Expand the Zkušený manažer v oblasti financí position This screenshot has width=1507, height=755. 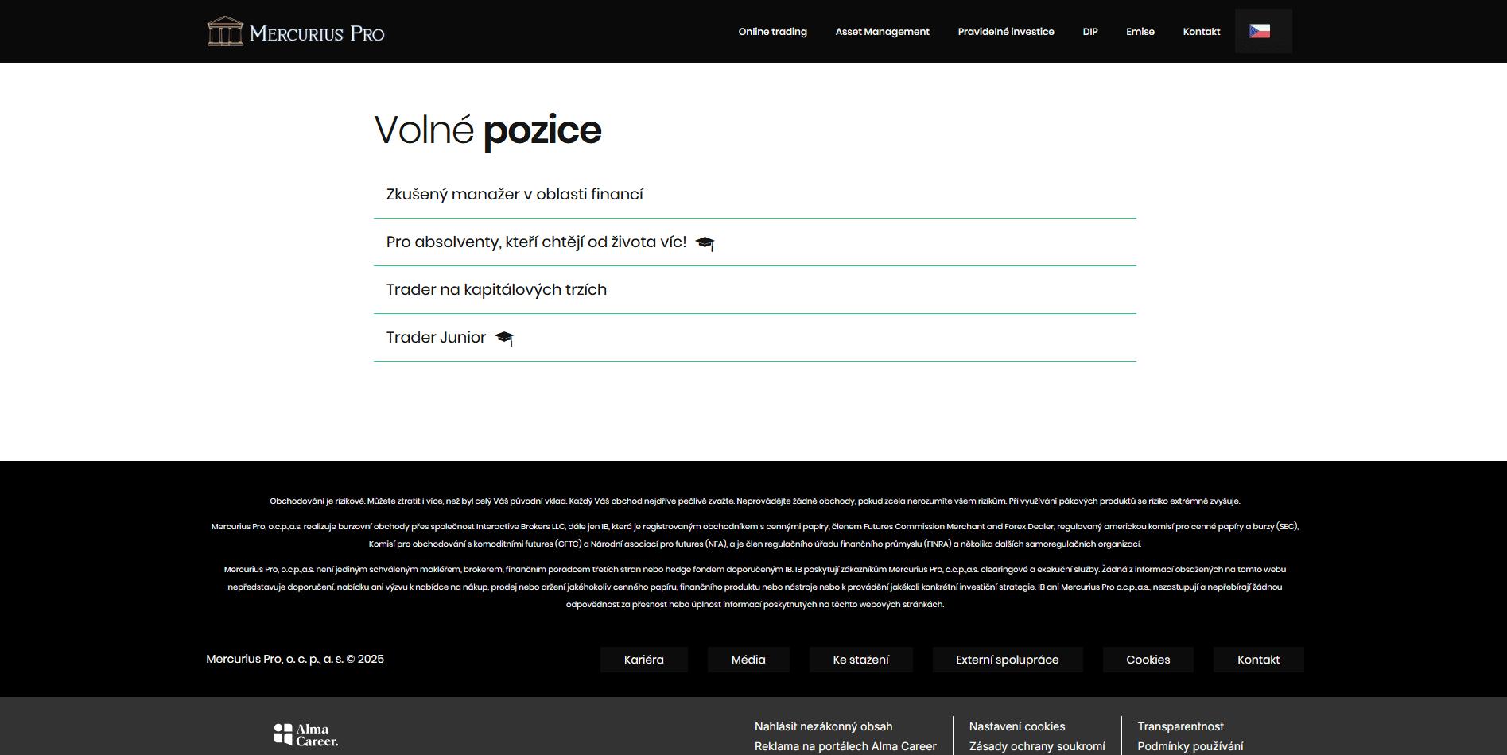[x=515, y=195]
